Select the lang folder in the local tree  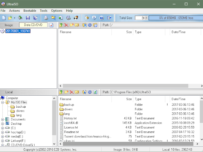tap(19, 115)
